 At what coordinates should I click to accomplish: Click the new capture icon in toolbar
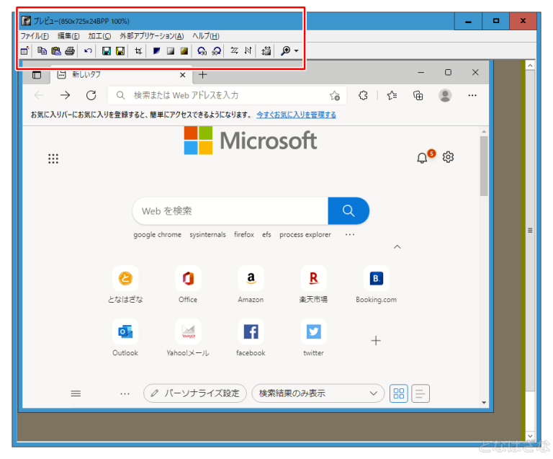(x=24, y=51)
